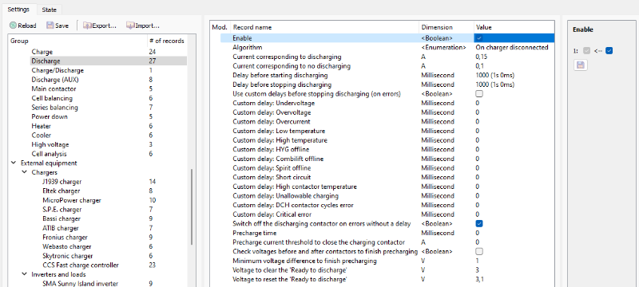Select the CCS Fast charge controller item
639x287 pixels.
(81, 265)
